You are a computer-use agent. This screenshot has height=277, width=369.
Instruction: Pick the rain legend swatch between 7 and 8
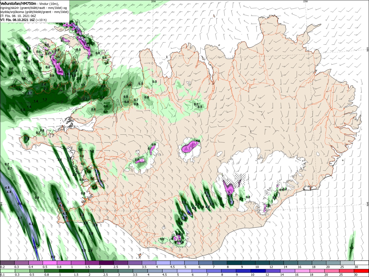(213, 271)
